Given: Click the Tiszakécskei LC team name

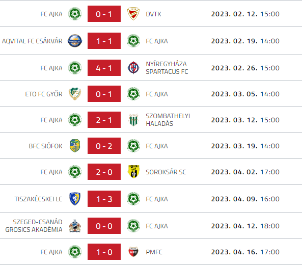Looking at the screenshot, I should [38, 199].
